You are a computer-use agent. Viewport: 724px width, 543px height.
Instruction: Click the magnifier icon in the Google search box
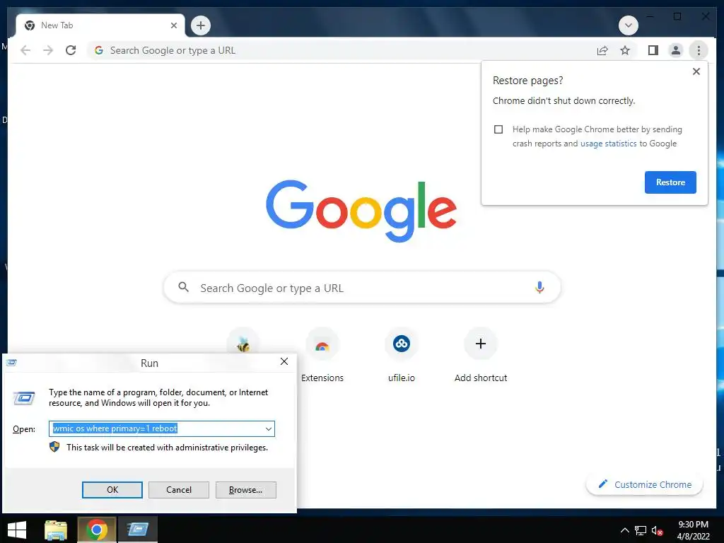[x=183, y=287]
